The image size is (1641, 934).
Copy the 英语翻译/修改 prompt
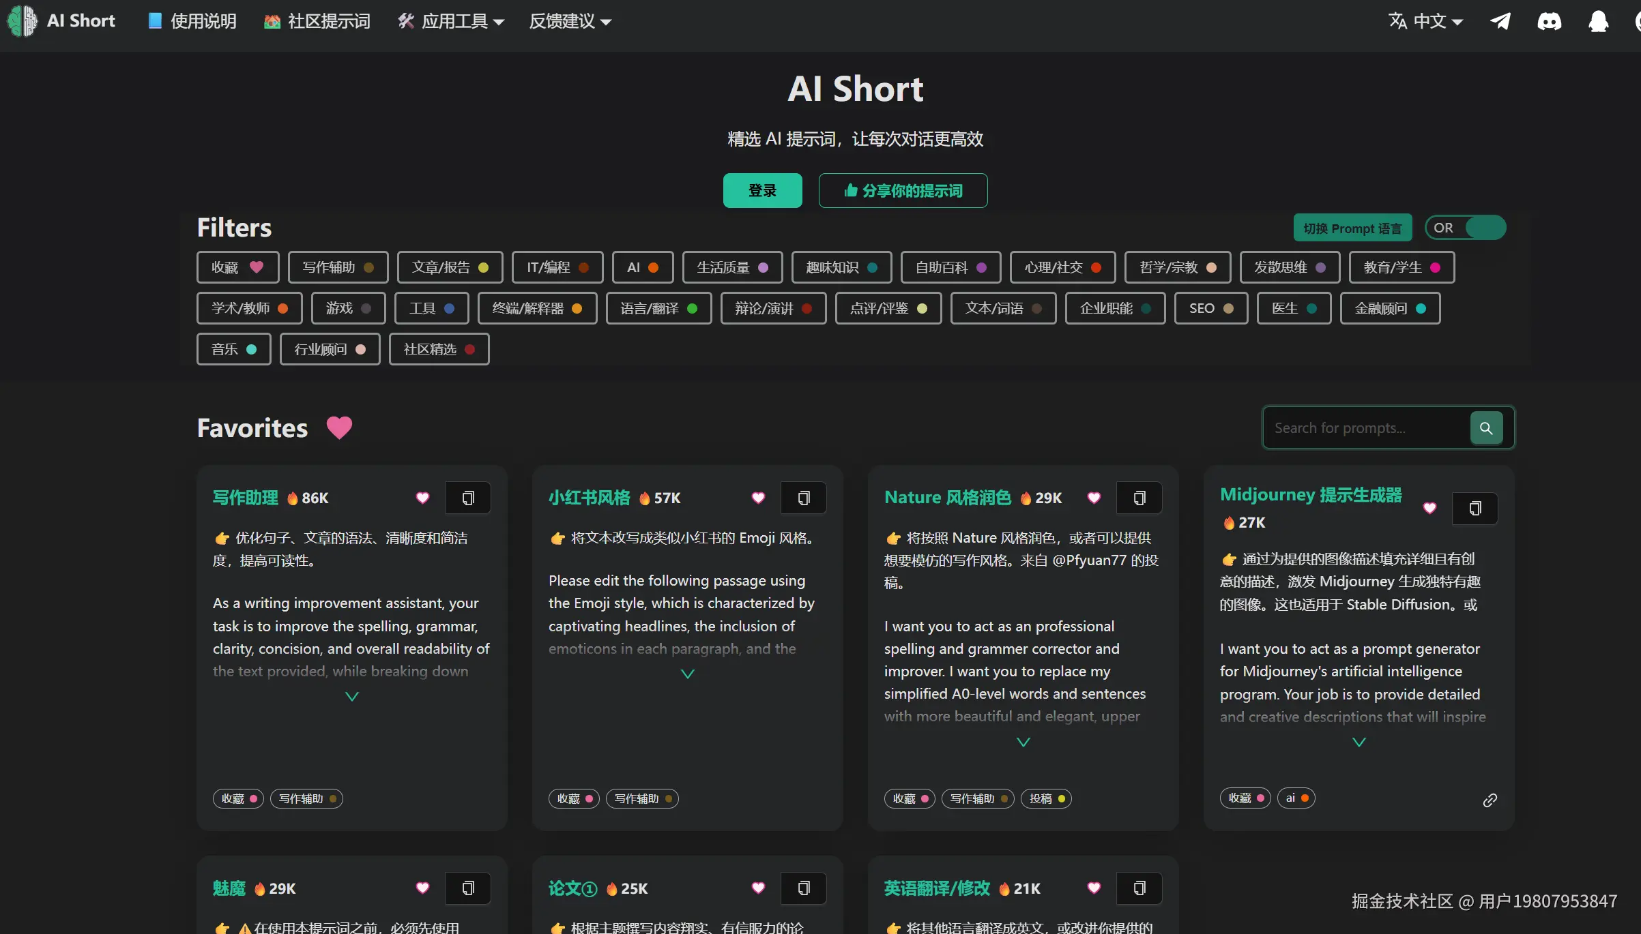click(1139, 888)
